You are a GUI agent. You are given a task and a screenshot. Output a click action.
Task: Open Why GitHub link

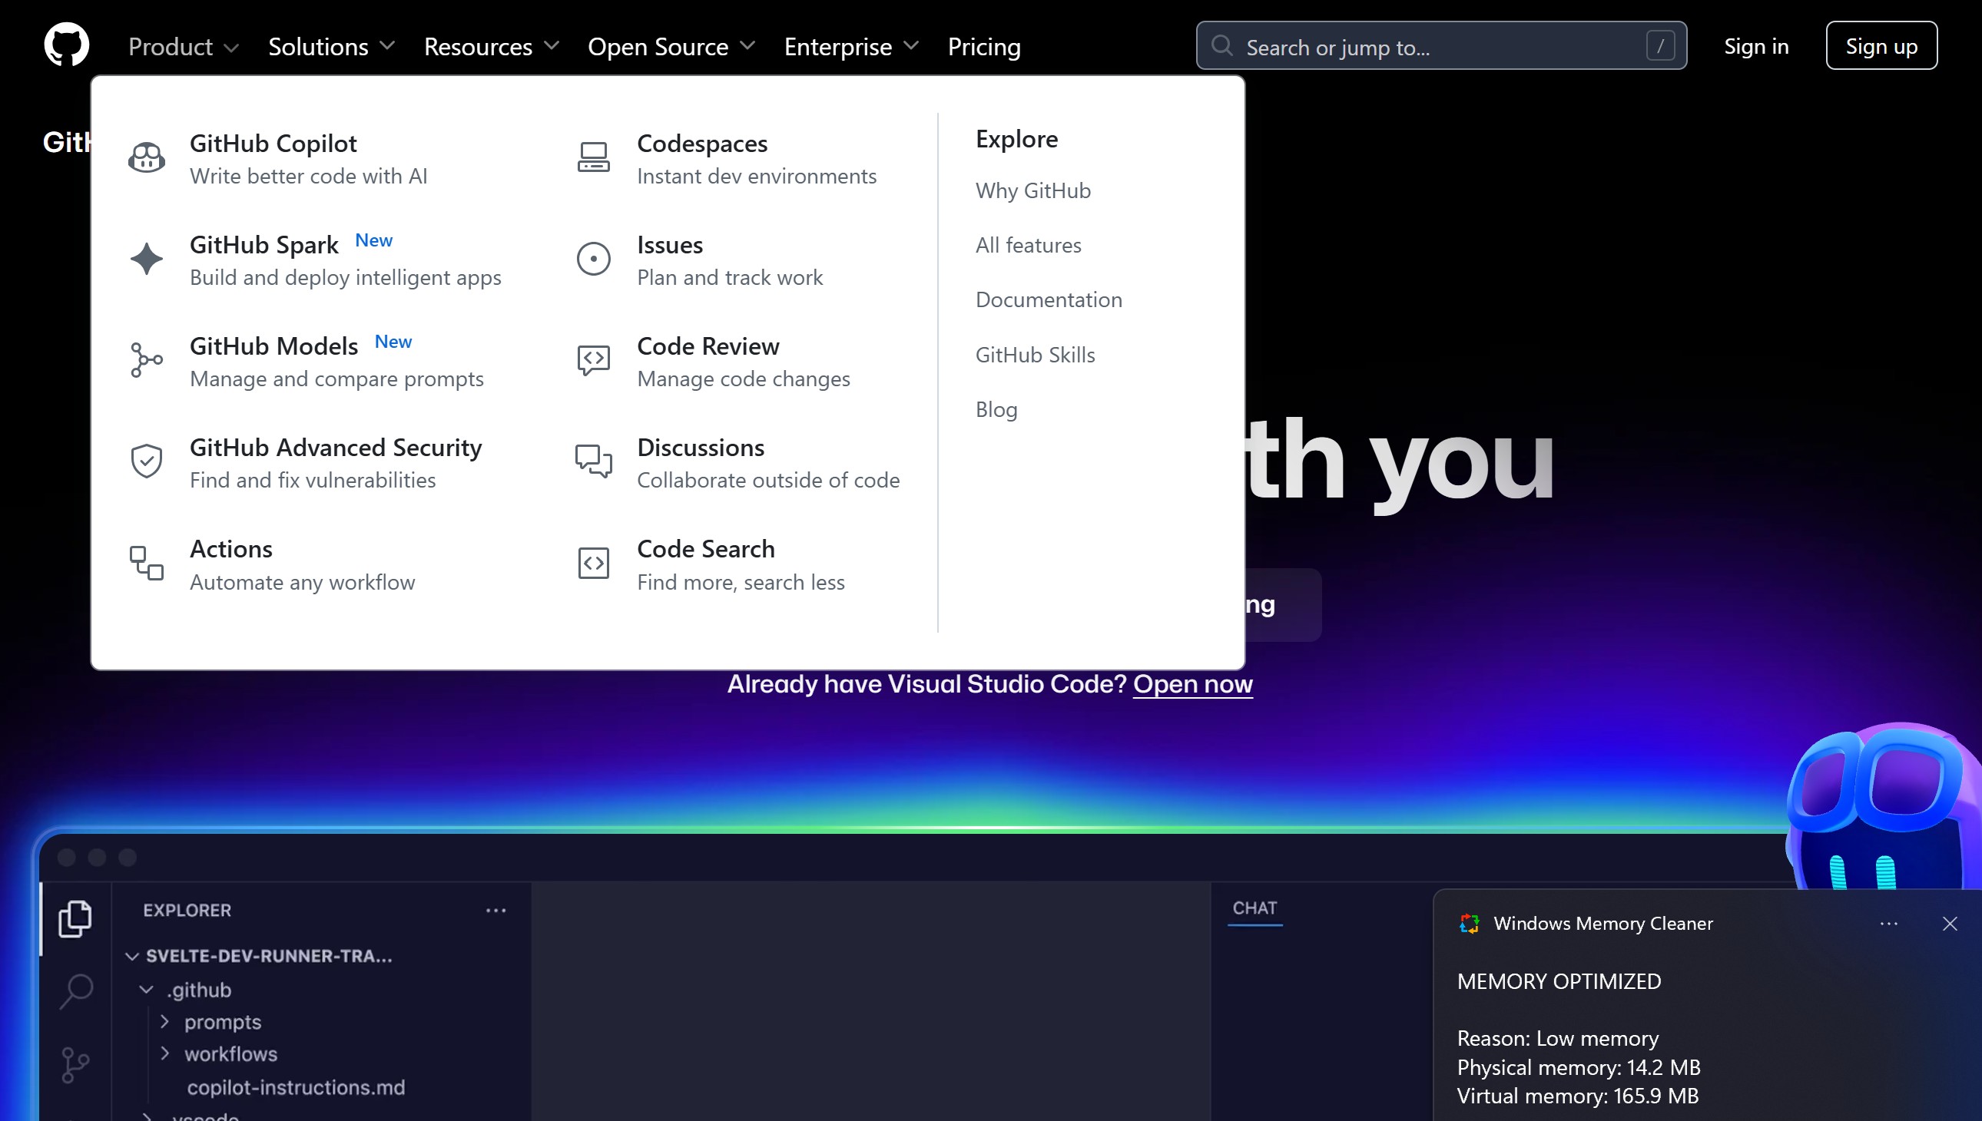point(1033,190)
